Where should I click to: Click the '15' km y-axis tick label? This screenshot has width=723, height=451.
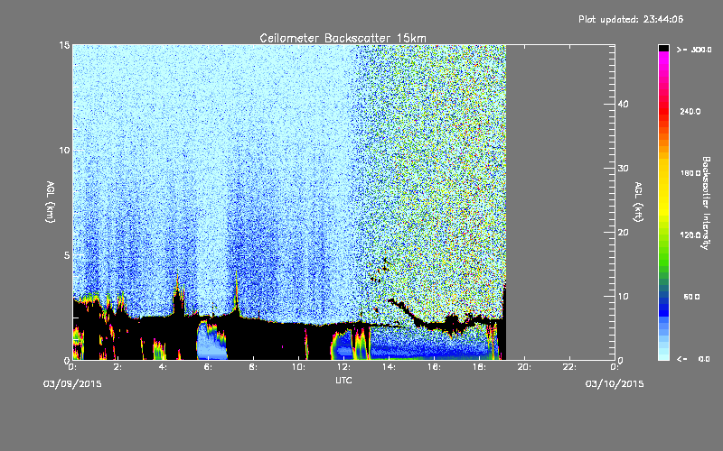coord(64,45)
